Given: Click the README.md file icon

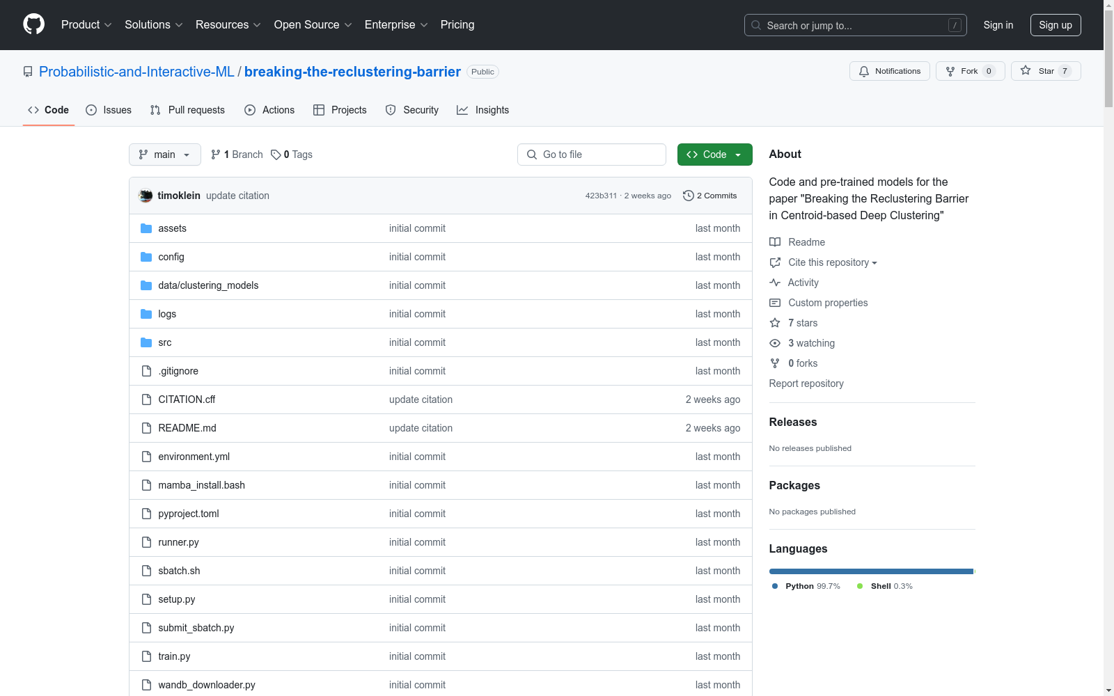Looking at the screenshot, I should pos(146,428).
